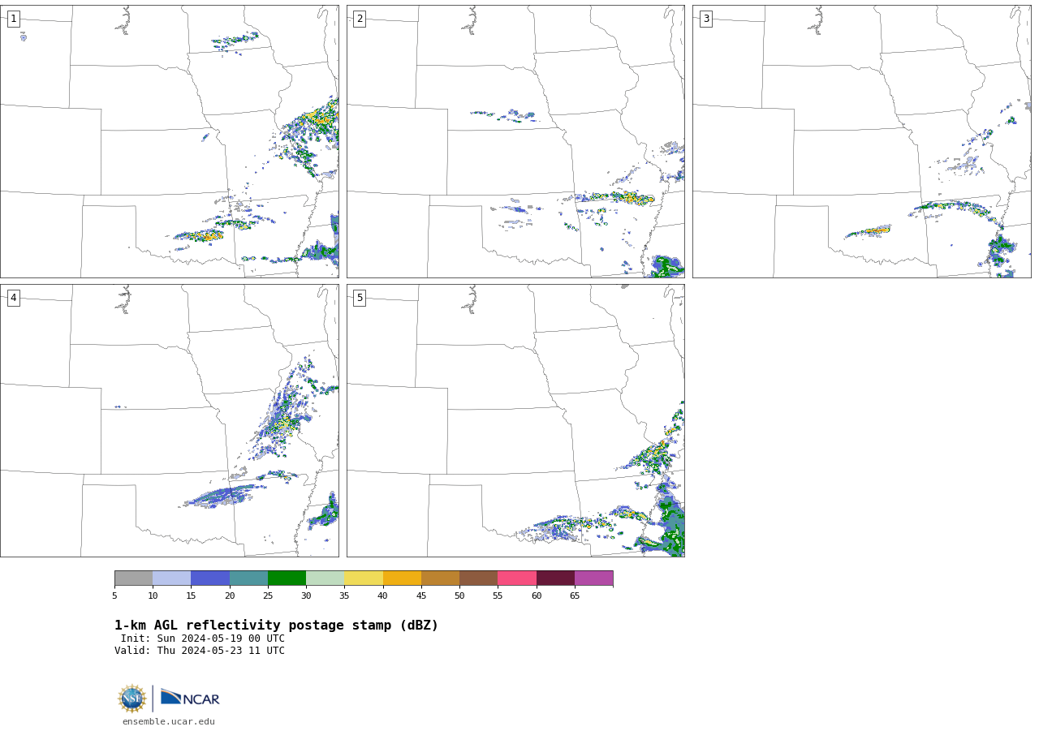Click the number 5 panel label
Viewport: 1039px width, 731px height.
tap(360, 298)
